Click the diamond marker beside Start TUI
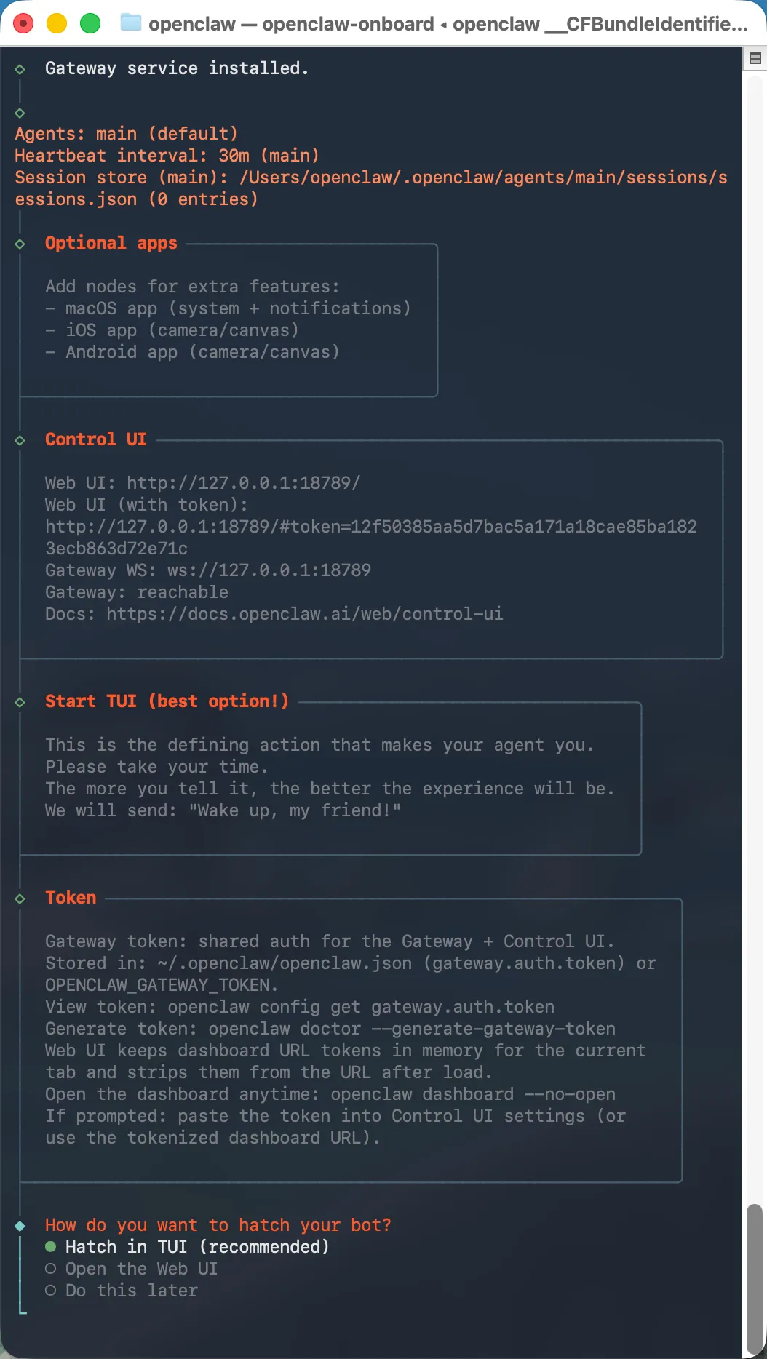Screen dimensions: 767x1359 [20, 702]
